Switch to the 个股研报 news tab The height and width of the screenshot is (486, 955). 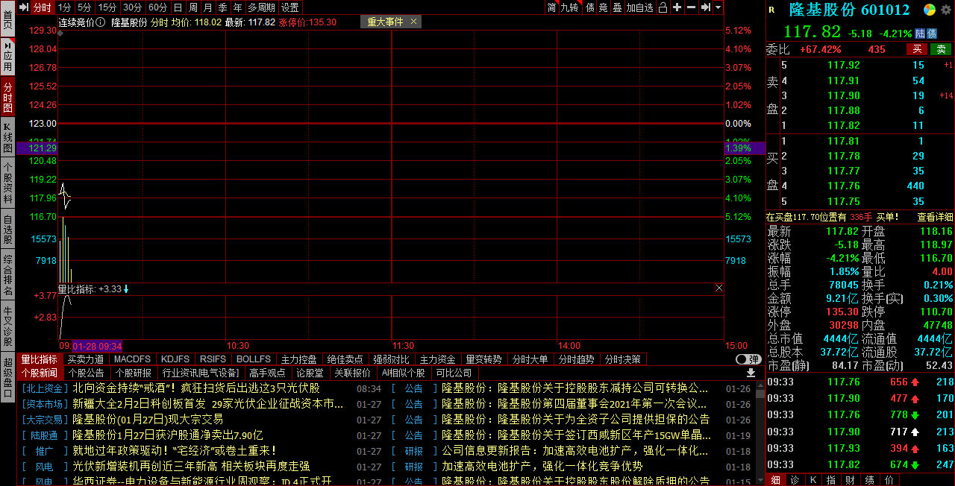tap(133, 373)
